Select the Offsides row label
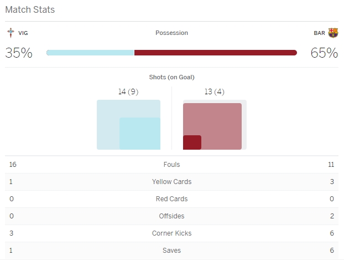Viewport: 344px width, 260px height. click(x=172, y=216)
